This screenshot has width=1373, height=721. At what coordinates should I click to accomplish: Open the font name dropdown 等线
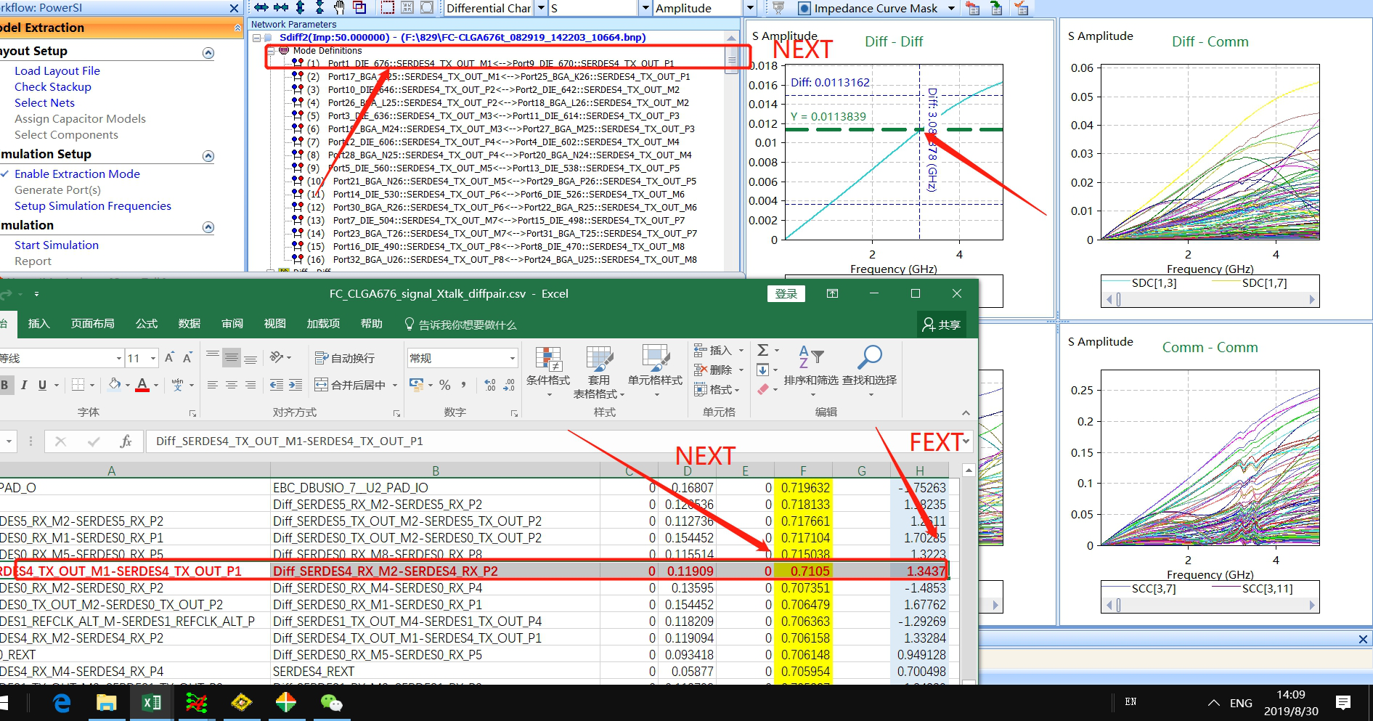(x=119, y=358)
